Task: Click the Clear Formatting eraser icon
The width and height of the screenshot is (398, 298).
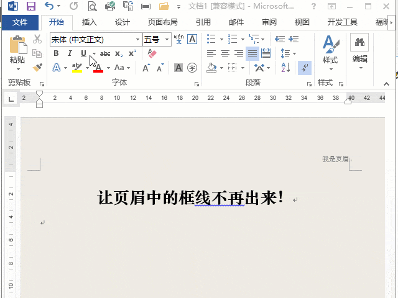Action: (x=152, y=53)
